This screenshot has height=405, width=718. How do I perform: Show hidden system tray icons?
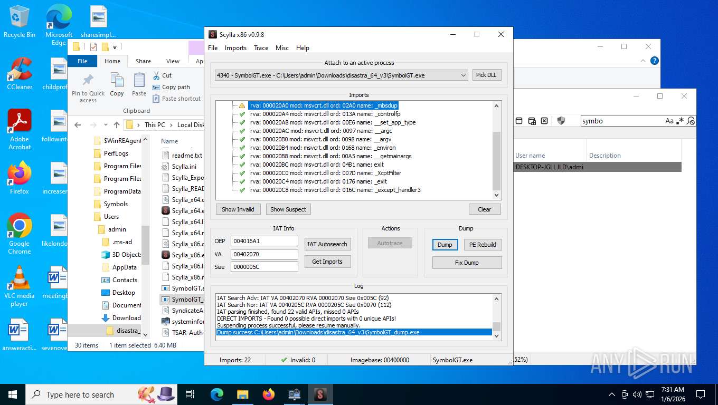pos(612,394)
